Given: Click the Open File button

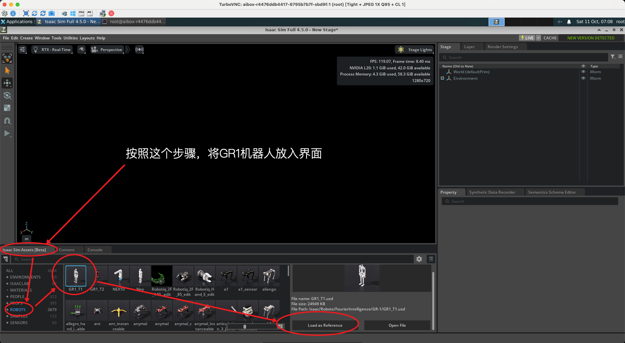Looking at the screenshot, I should tap(397, 325).
